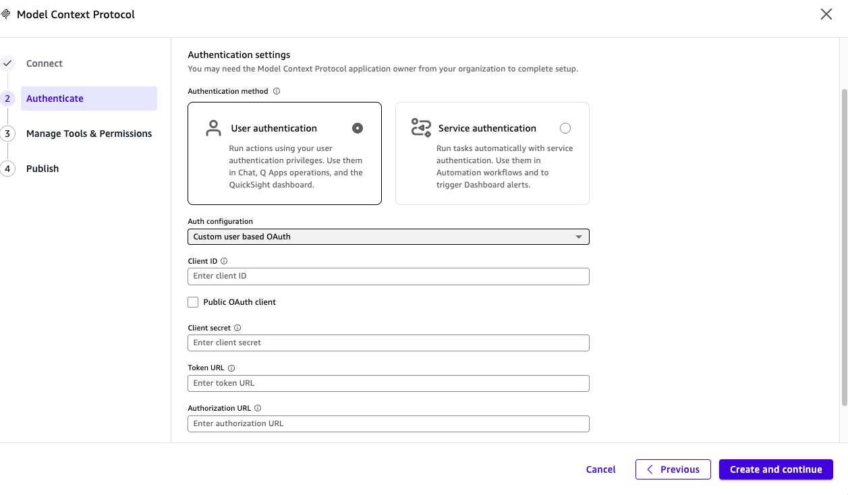Screen dimensions: 848x495
Task: Open the Authentication method info icon
Action: click(277, 91)
